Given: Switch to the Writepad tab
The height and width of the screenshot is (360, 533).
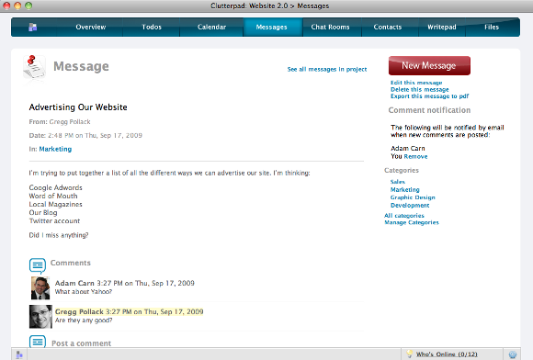Looking at the screenshot, I should click(442, 27).
